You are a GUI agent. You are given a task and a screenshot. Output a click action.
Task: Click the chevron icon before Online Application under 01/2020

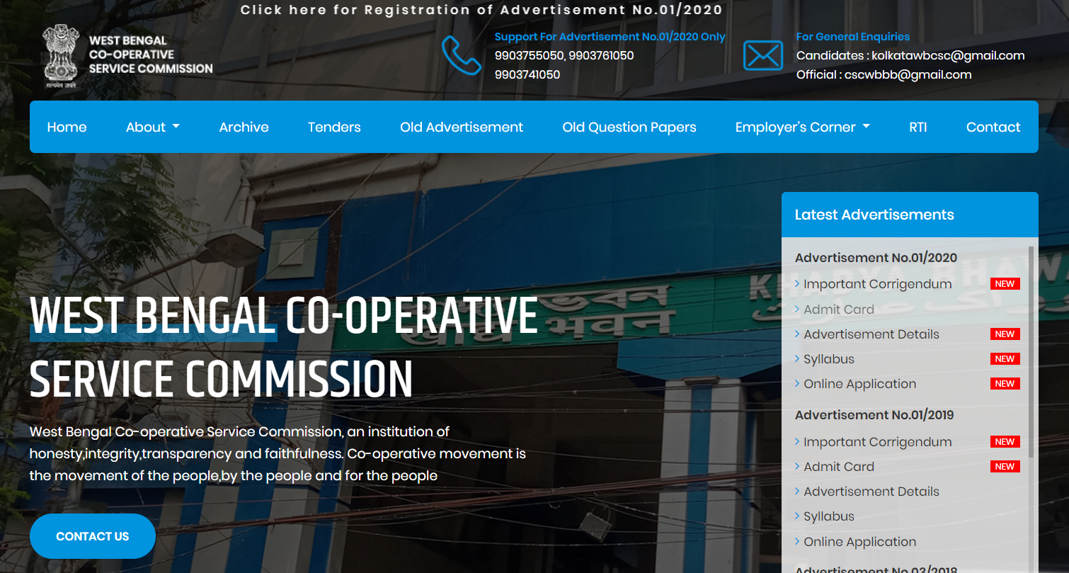pos(799,383)
